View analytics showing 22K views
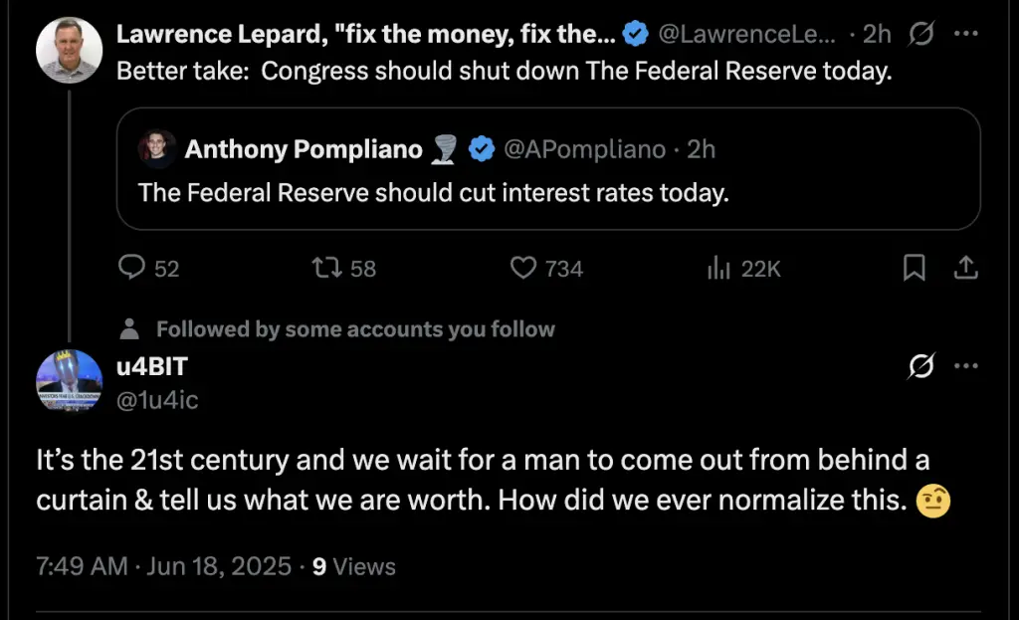This screenshot has width=1019, height=620. [x=718, y=268]
